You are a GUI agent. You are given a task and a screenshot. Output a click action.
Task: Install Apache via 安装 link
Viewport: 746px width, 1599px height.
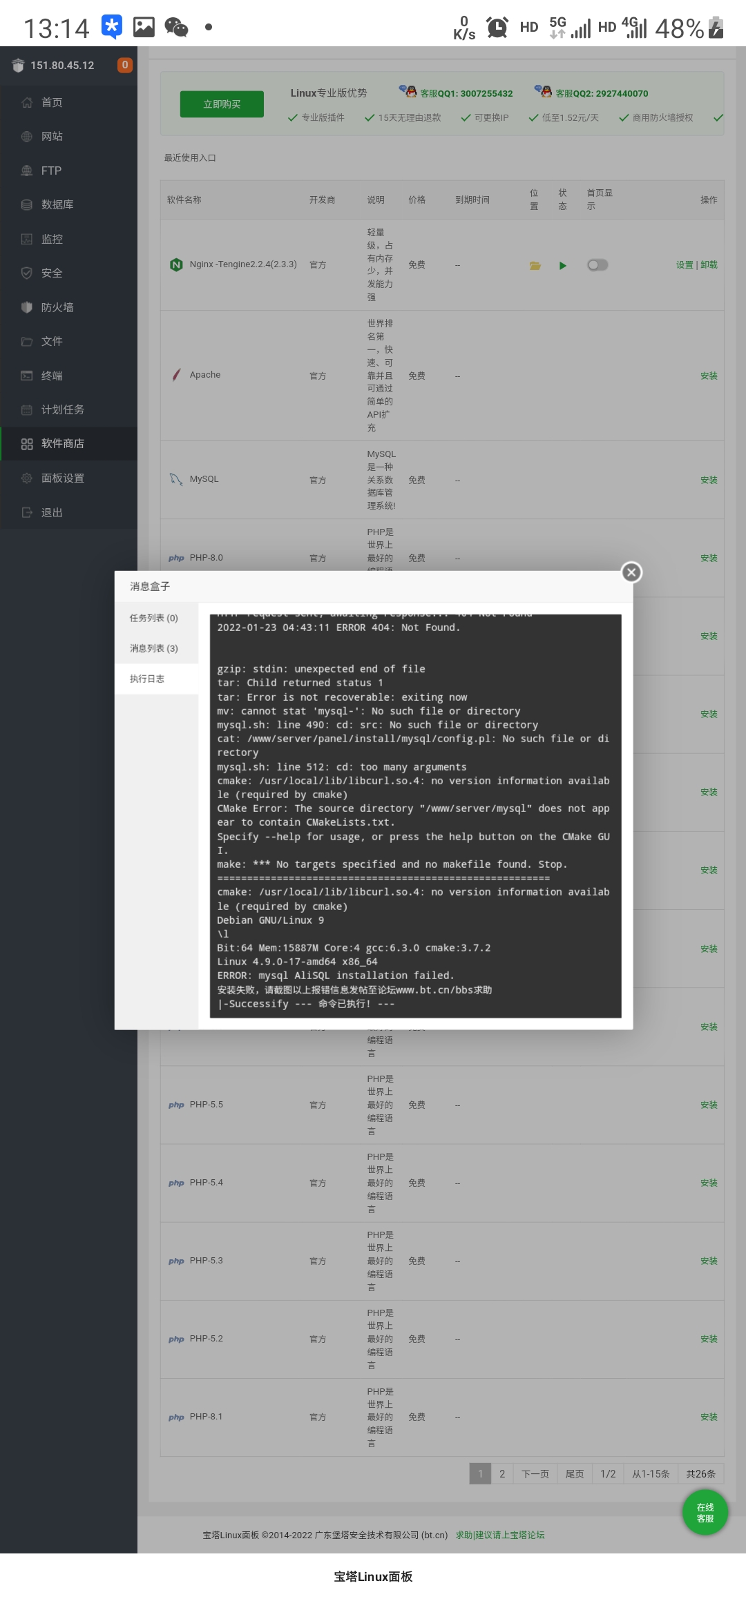click(709, 376)
